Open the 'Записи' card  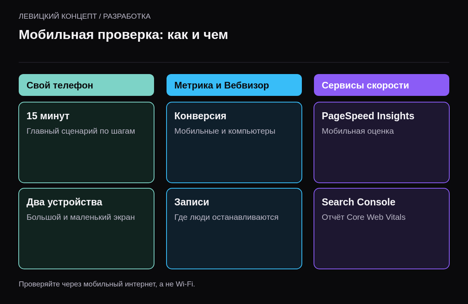234,228
